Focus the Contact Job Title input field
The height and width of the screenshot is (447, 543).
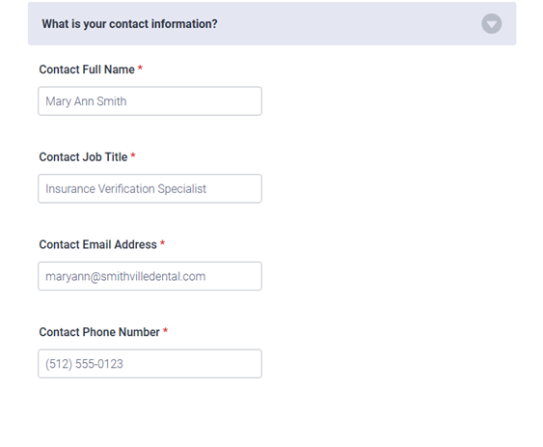tap(149, 188)
